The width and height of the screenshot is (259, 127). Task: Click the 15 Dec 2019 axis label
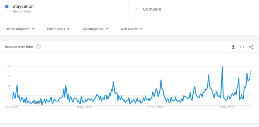click(x=227, y=107)
